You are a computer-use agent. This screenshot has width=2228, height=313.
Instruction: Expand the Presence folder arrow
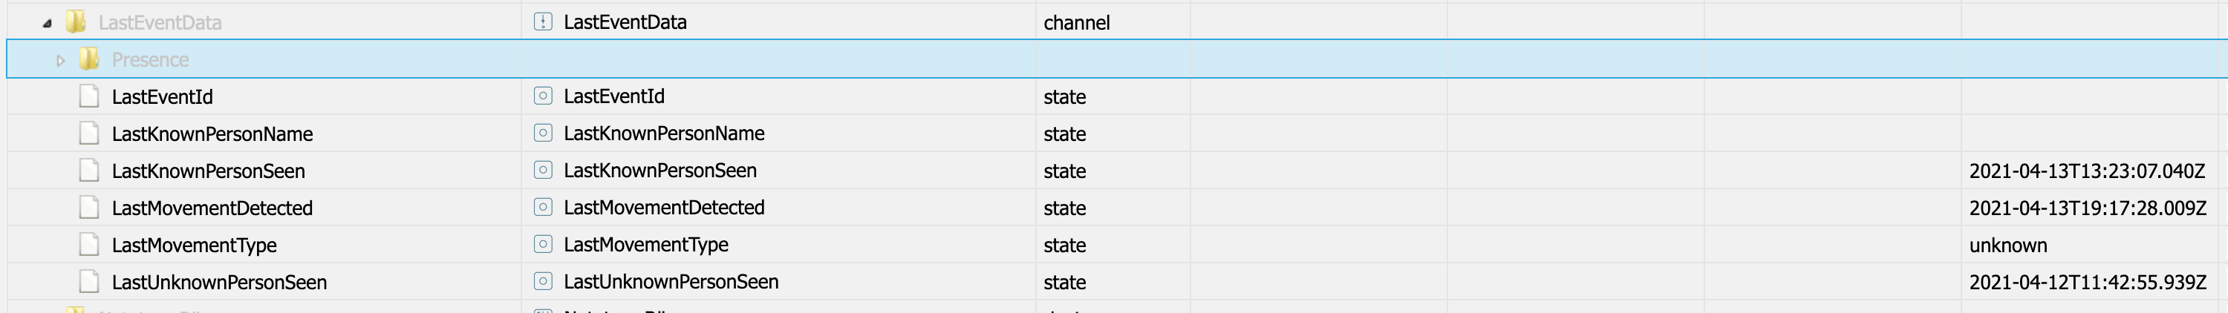(59, 61)
